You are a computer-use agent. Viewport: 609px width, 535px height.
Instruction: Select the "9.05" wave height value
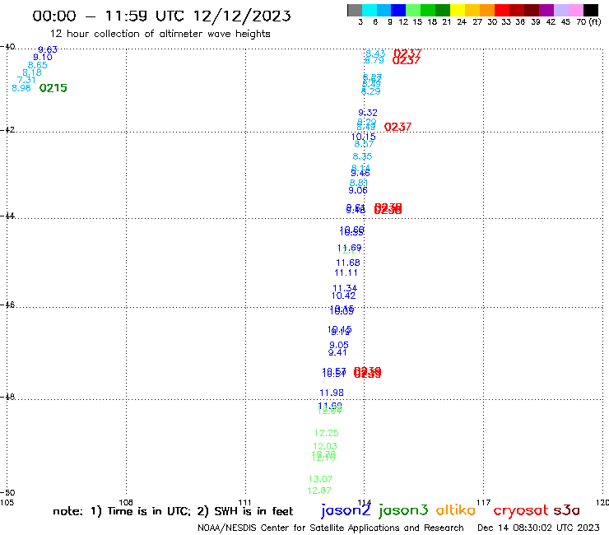pos(339,345)
